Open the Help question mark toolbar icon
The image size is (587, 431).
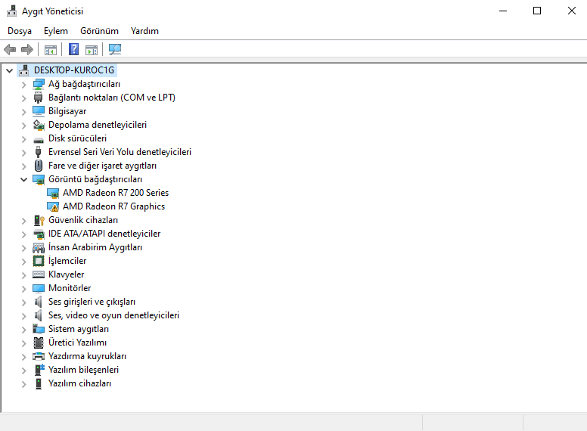(x=73, y=49)
